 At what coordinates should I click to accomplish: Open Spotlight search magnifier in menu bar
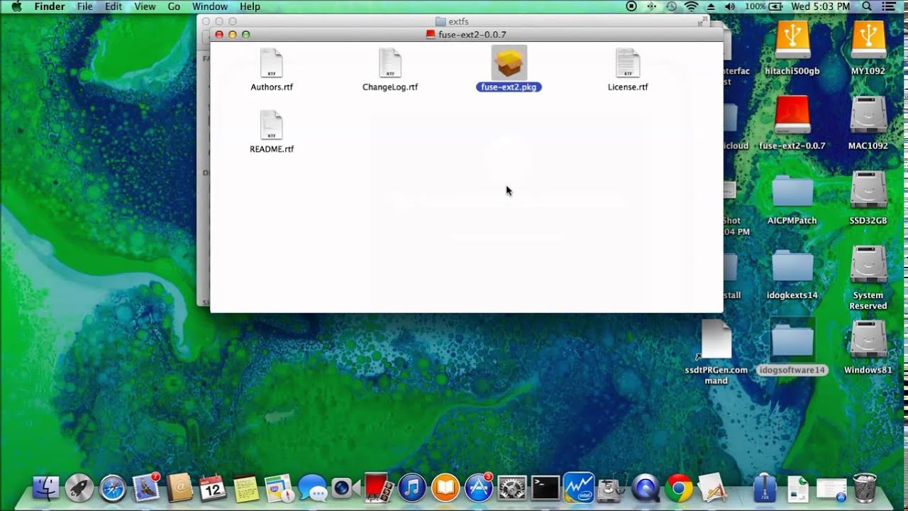click(867, 6)
